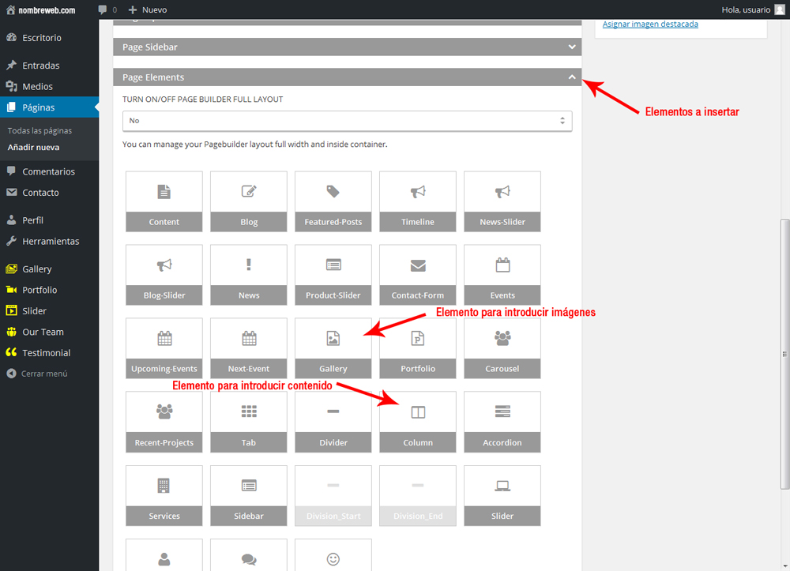
Task: Expand the Page Sidebar panel
Action: [347, 47]
